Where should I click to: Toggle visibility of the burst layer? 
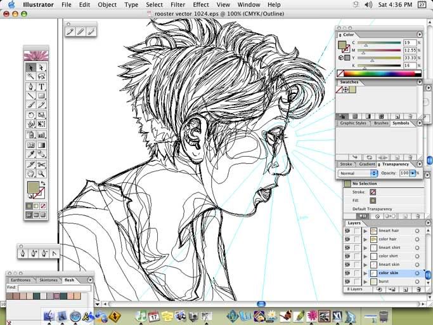coord(347,281)
